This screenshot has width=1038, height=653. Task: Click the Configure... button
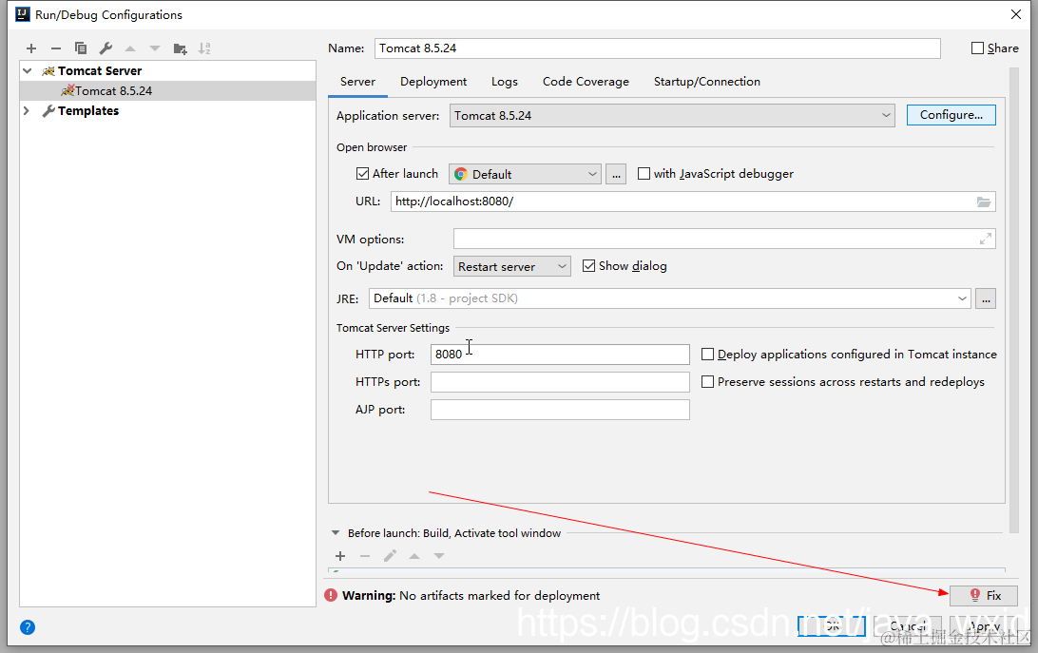pyautogui.click(x=951, y=115)
